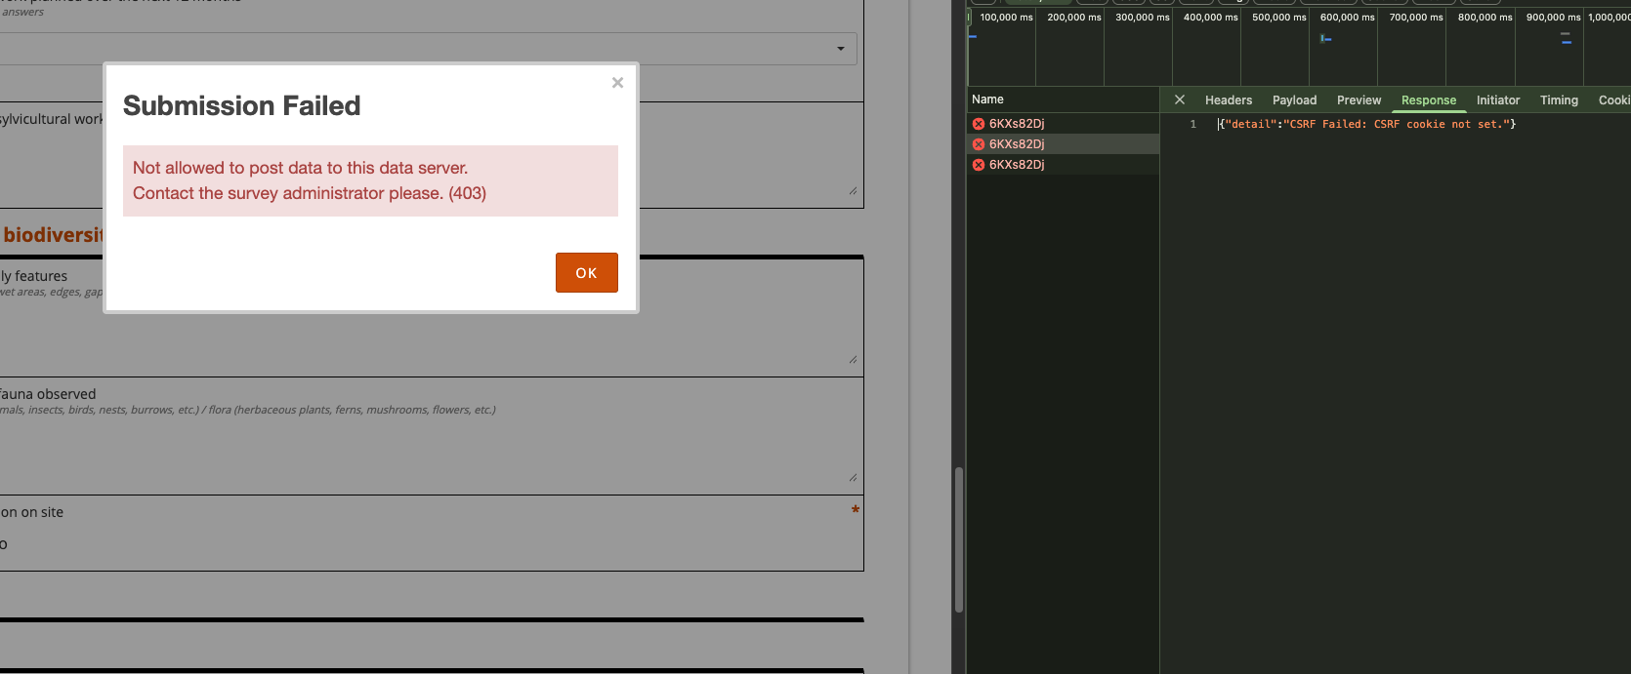Screen dimensions: 1631x674
Task: Select the highlighted second 6KXs82Dj request
Action: (x=1017, y=144)
